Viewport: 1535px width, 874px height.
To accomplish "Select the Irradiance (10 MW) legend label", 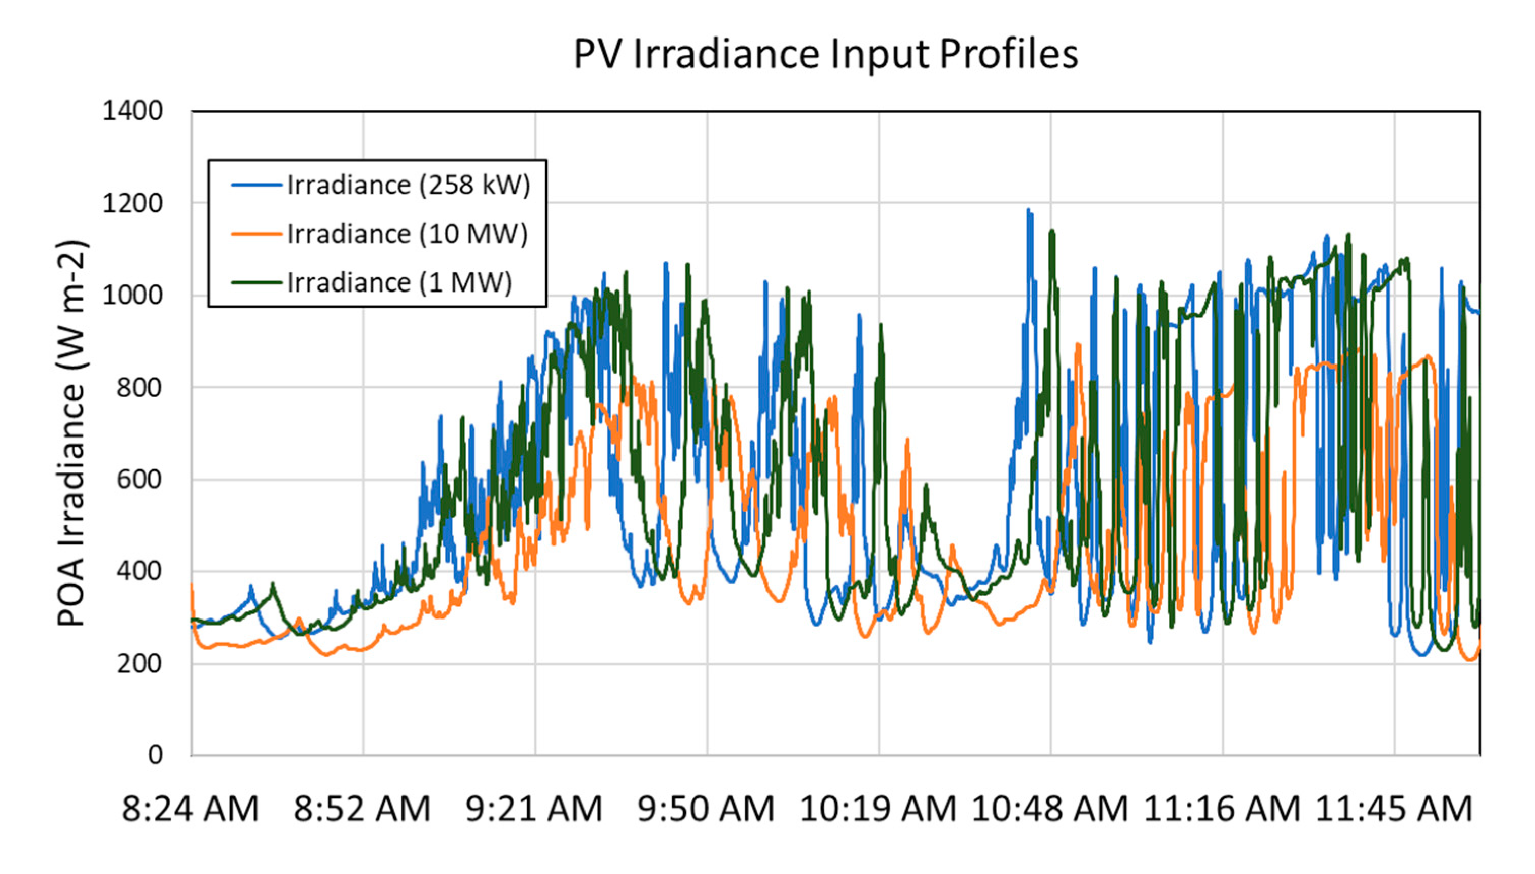I will click(408, 234).
